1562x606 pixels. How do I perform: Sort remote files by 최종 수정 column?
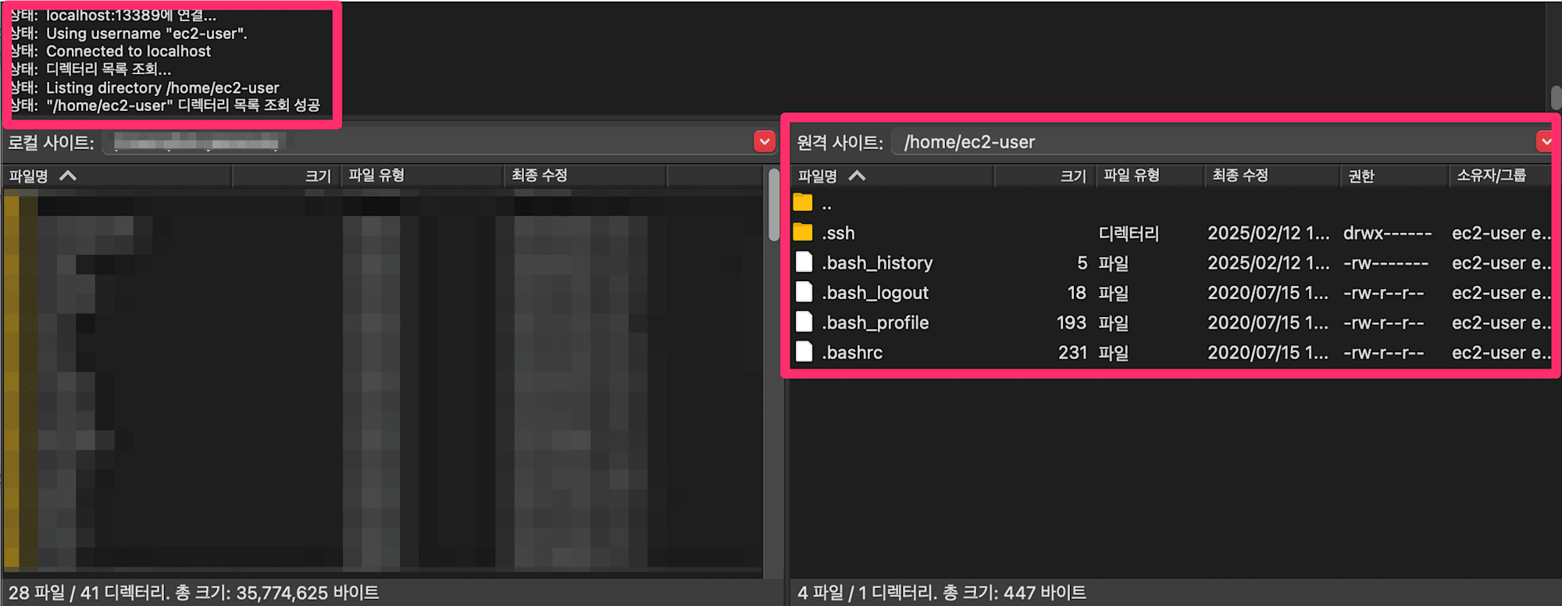pyautogui.click(x=1271, y=176)
